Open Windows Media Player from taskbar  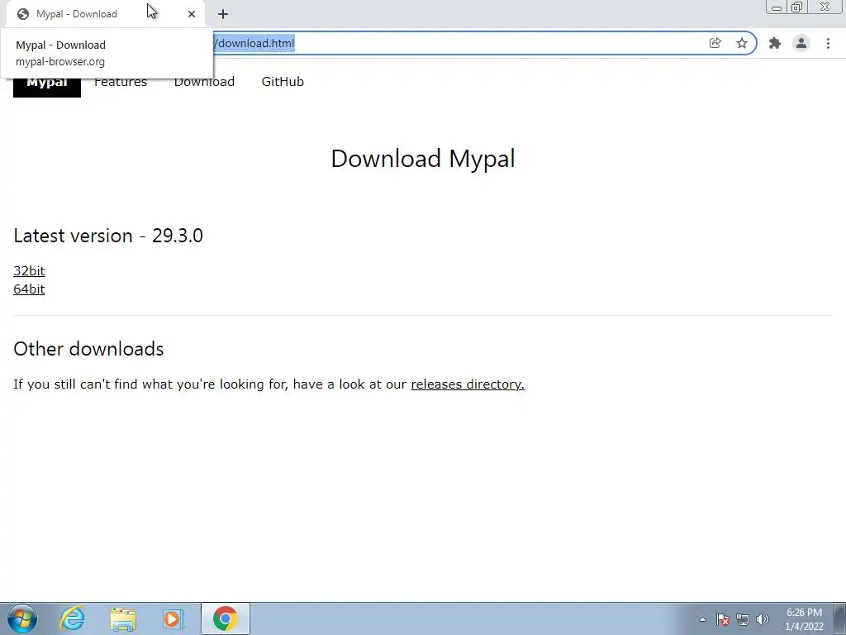[173, 618]
